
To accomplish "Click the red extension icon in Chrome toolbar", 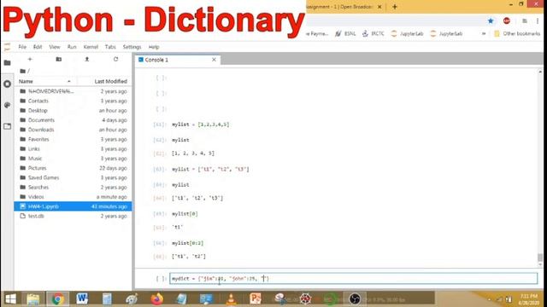I will click(507, 20).
